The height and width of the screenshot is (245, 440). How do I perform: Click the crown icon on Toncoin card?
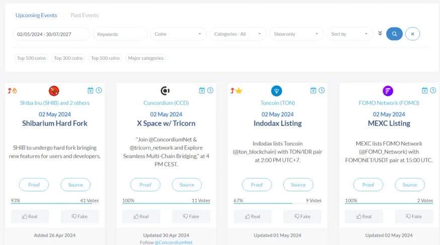point(238,91)
